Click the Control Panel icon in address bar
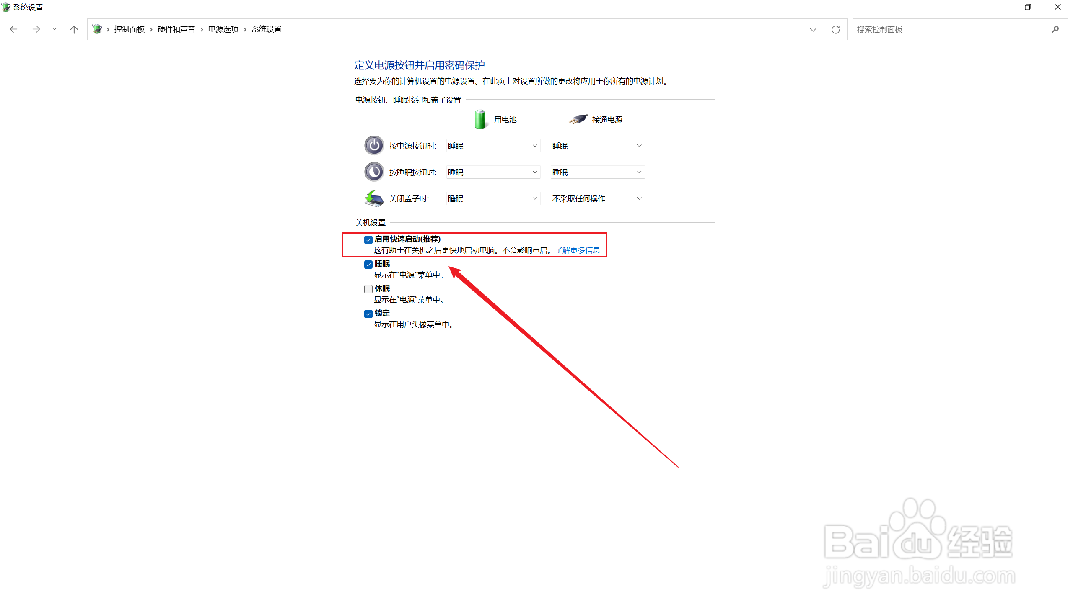Image resolution: width=1073 pixels, height=612 pixels. 97,29
